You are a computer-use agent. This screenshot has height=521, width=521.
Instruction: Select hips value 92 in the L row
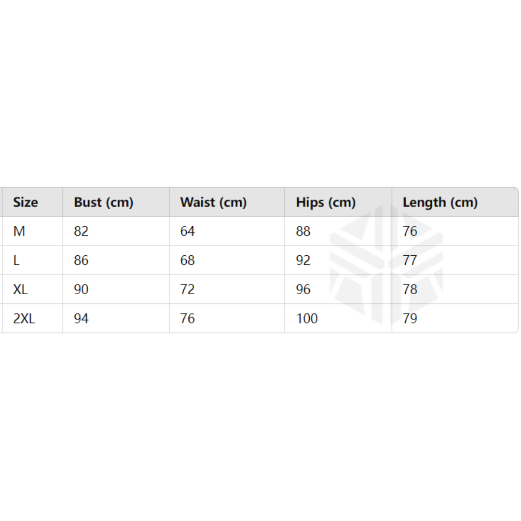303,260
